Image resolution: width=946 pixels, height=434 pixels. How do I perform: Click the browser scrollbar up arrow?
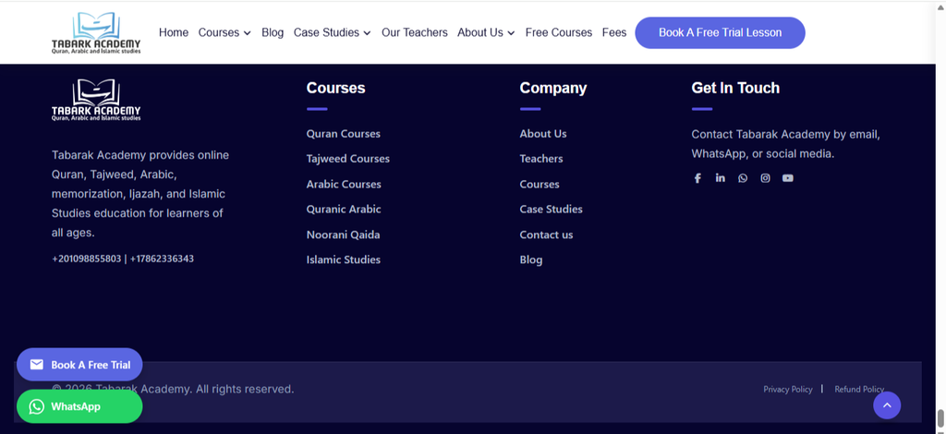[940, 6]
